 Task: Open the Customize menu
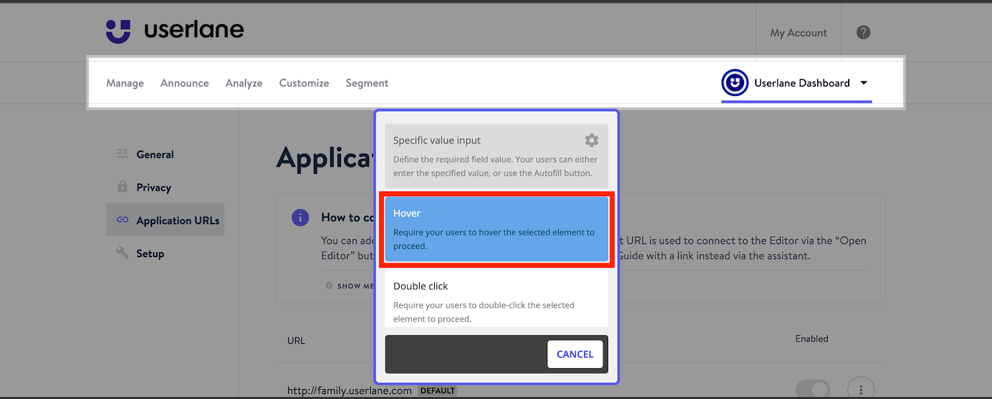point(304,83)
